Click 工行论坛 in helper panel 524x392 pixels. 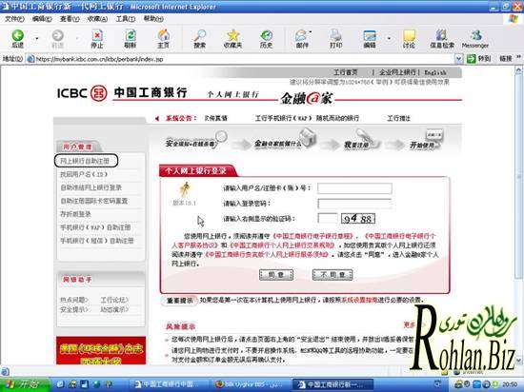point(114,300)
